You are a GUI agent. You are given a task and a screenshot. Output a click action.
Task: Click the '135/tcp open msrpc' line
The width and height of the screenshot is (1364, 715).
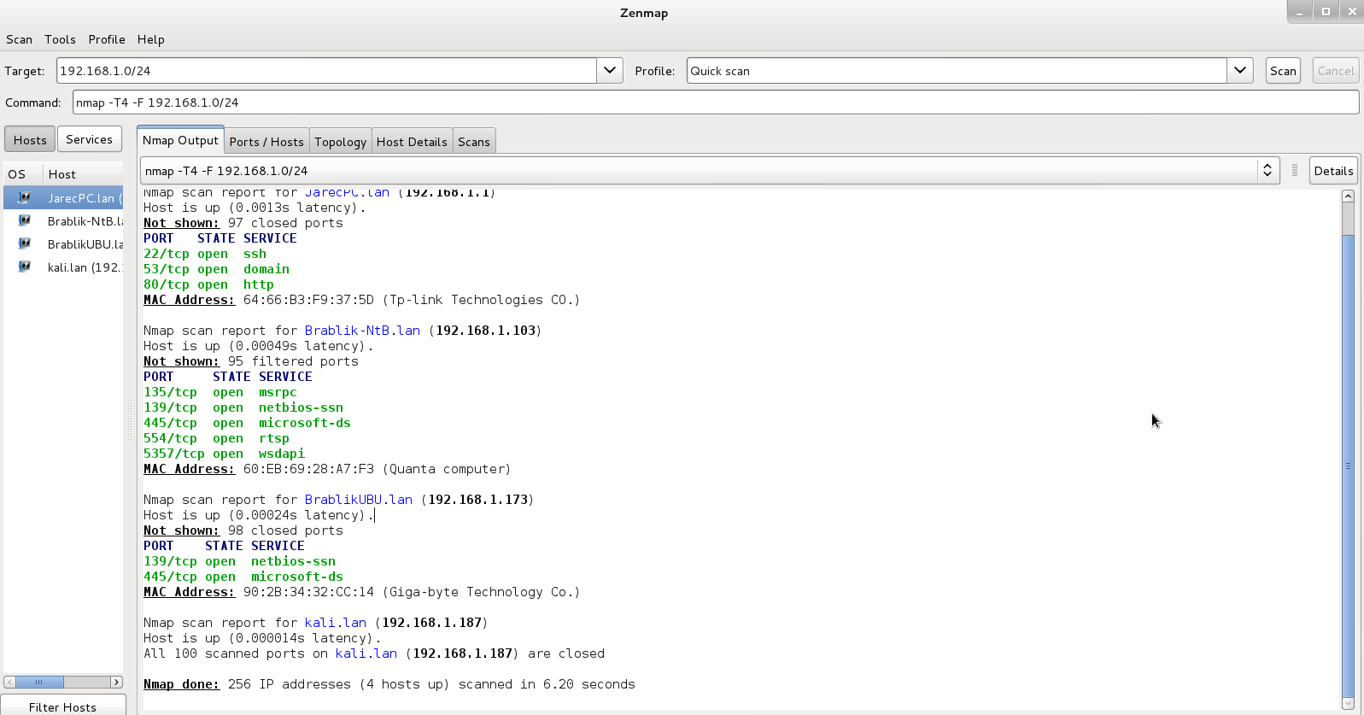point(220,392)
